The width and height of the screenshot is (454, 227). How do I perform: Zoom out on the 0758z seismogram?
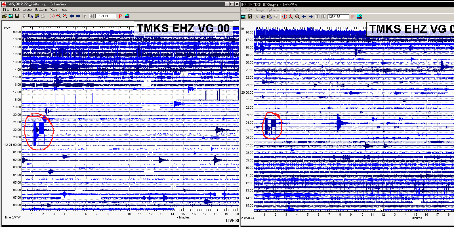click(297, 17)
